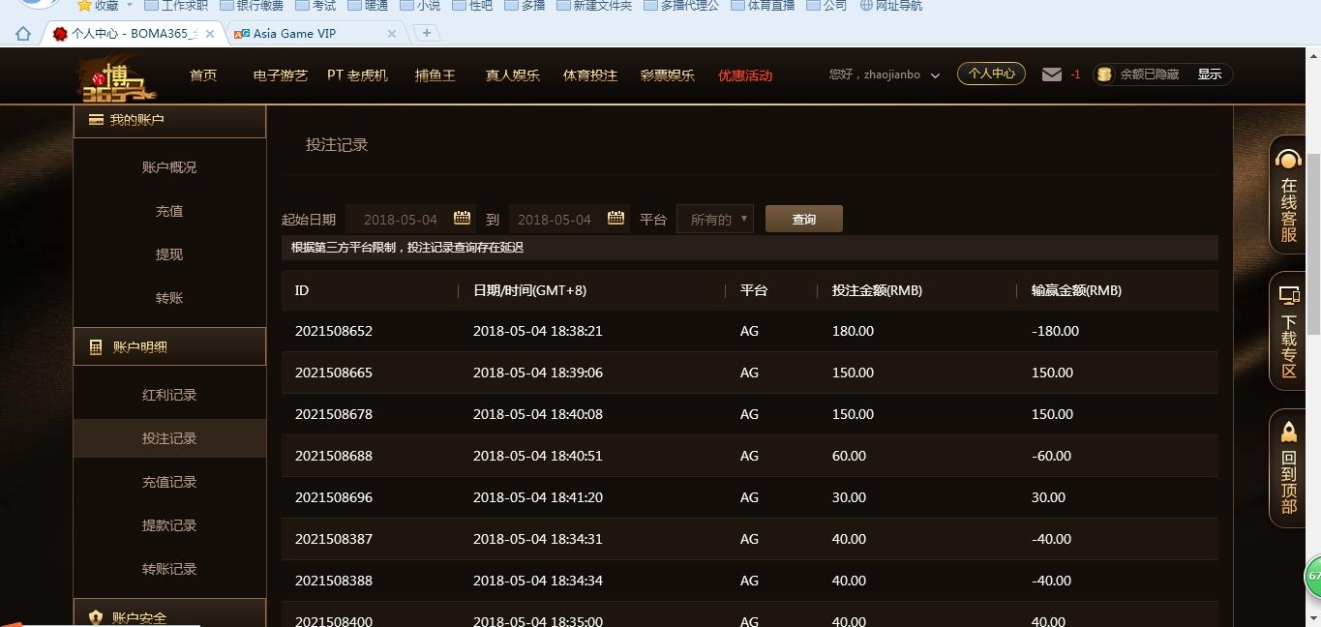Open a new browser tab with plus button

(426, 33)
